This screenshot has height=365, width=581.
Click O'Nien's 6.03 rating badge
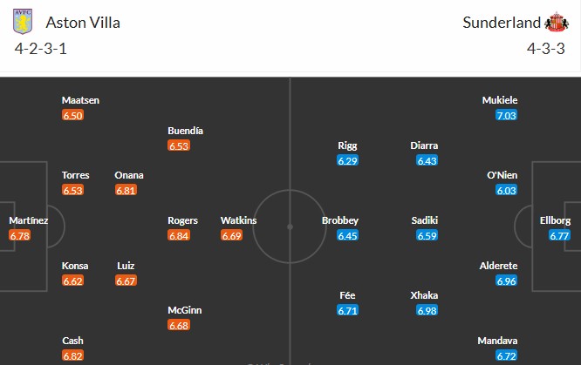click(507, 190)
